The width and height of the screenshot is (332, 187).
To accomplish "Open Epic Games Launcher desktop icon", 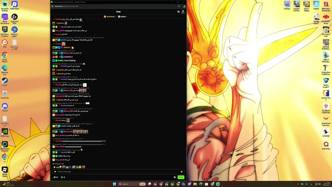I will (x=5, y=31).
